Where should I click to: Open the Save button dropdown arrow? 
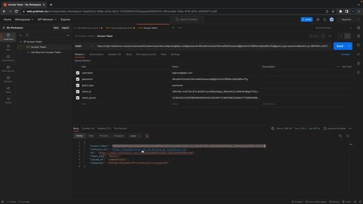click(x=323, y=36)
